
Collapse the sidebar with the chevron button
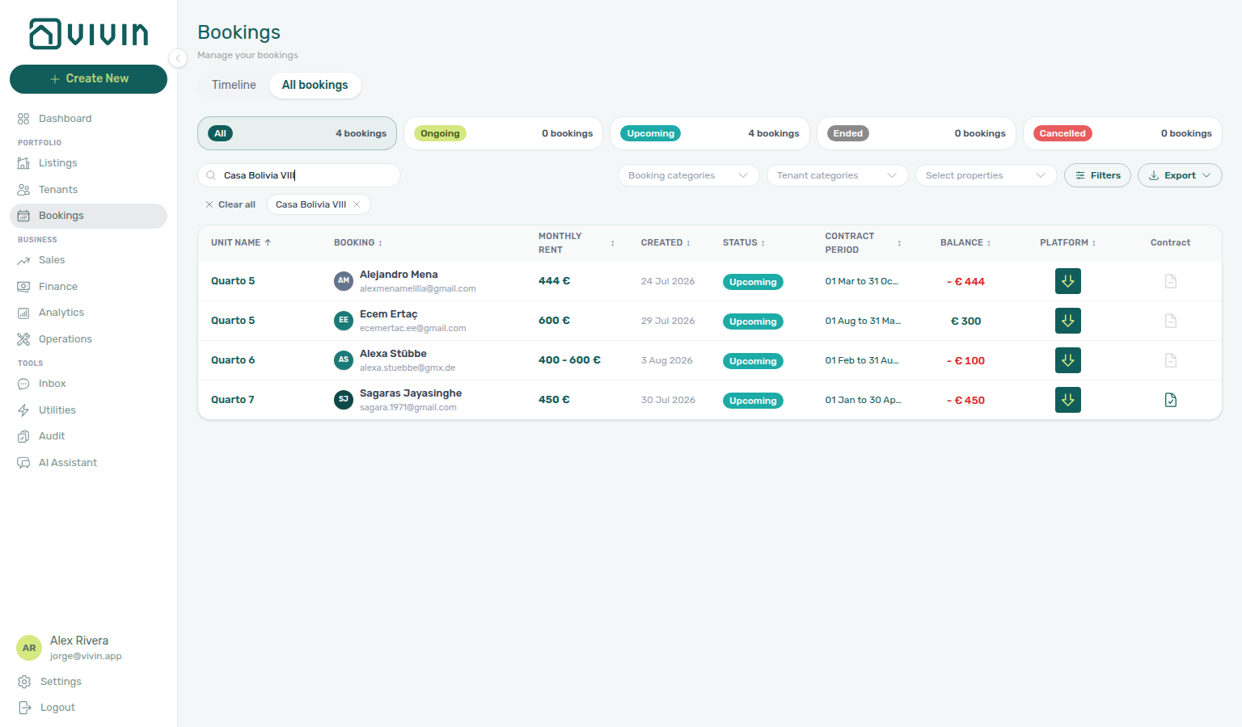pos(178,58)
